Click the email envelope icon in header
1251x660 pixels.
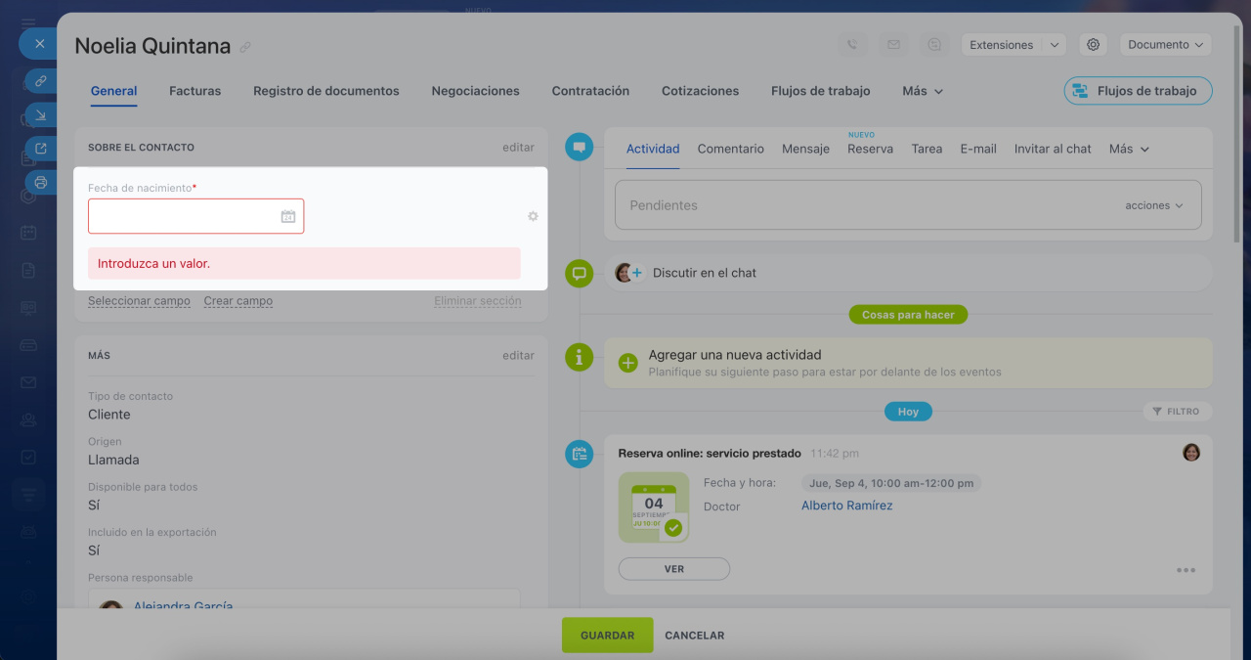point(893,45)
